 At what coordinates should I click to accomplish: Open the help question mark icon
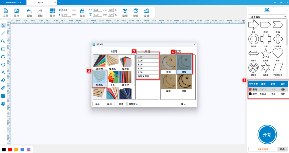point(136,11)
